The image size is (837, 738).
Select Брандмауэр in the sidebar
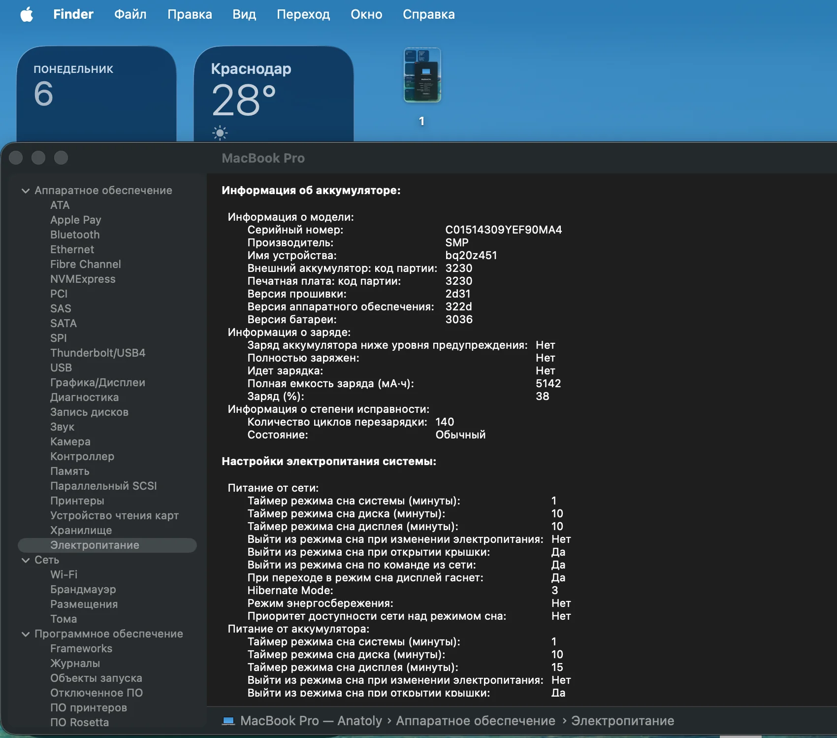click(83, 590)
